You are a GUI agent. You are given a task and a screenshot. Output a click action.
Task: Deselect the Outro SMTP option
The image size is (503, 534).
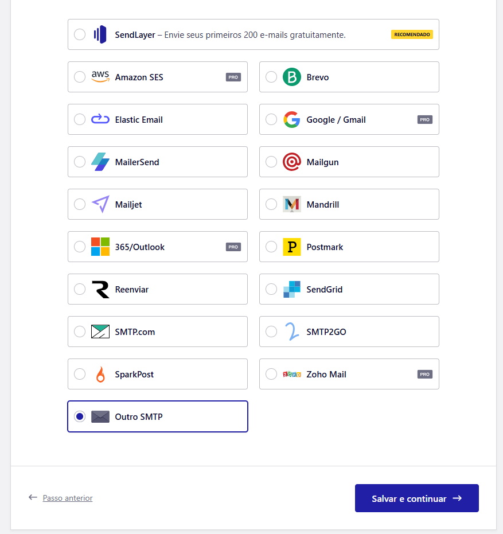point(80,416)
